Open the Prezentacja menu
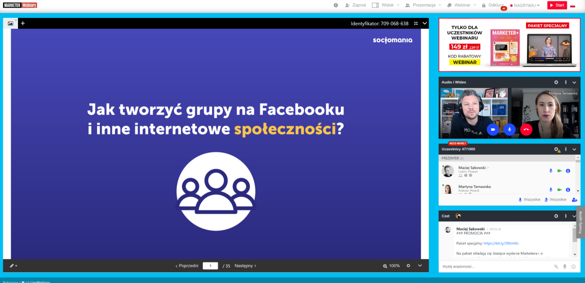The image size is (585, 283). click(423, 5)
